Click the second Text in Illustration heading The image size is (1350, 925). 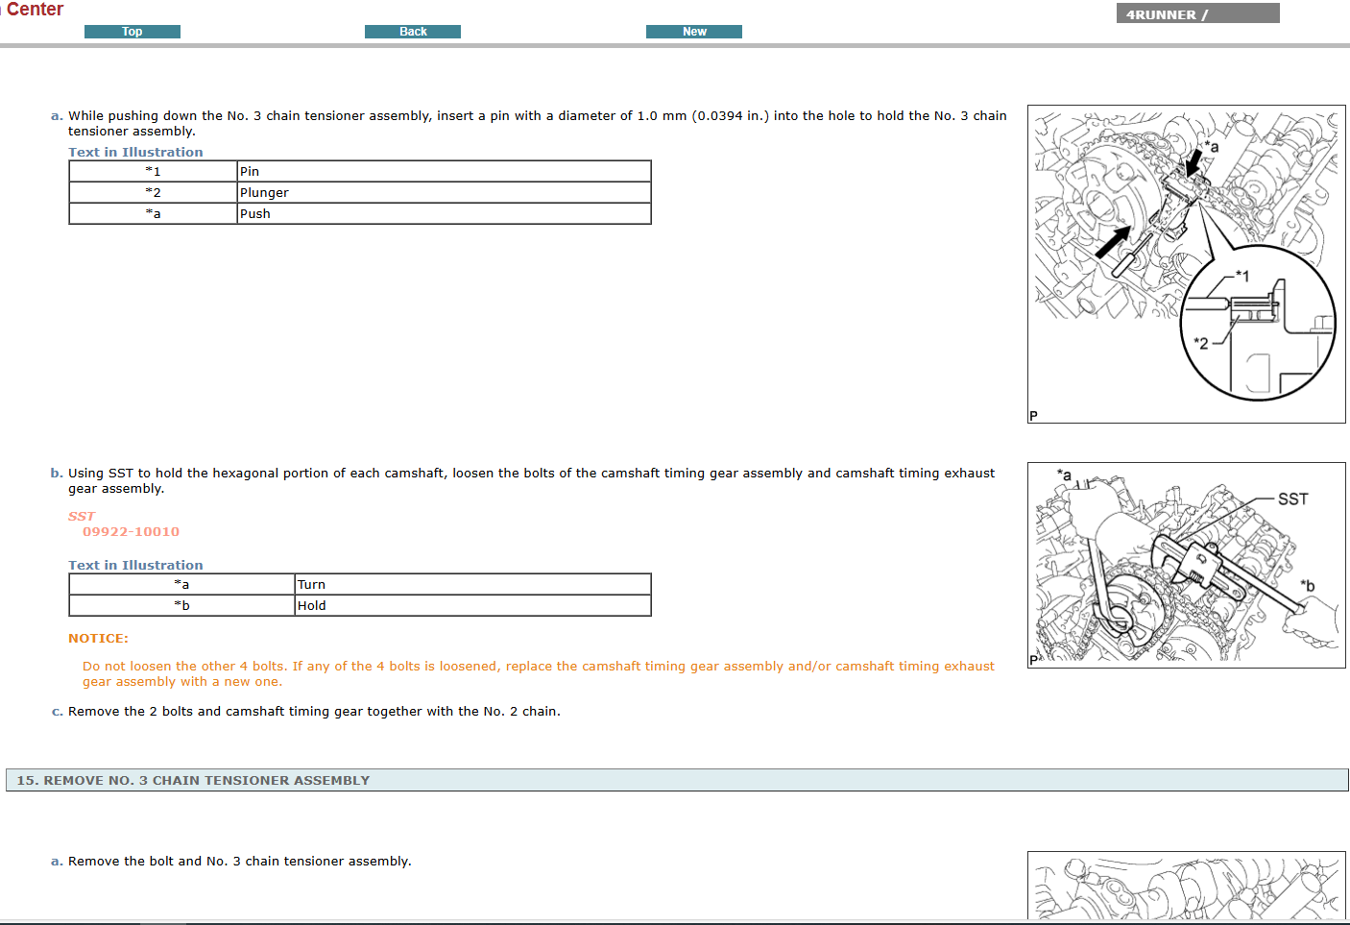[x=135, y=566]
